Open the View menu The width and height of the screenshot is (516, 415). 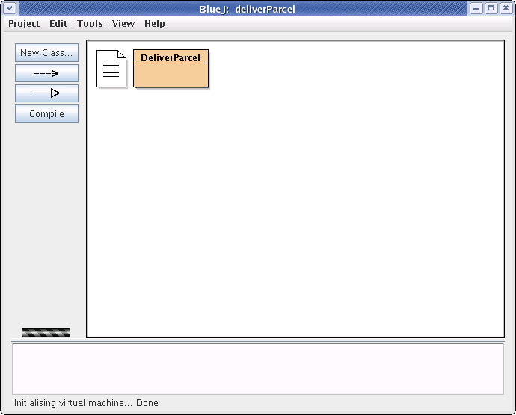pyautogui.click(x=123, y=24)
